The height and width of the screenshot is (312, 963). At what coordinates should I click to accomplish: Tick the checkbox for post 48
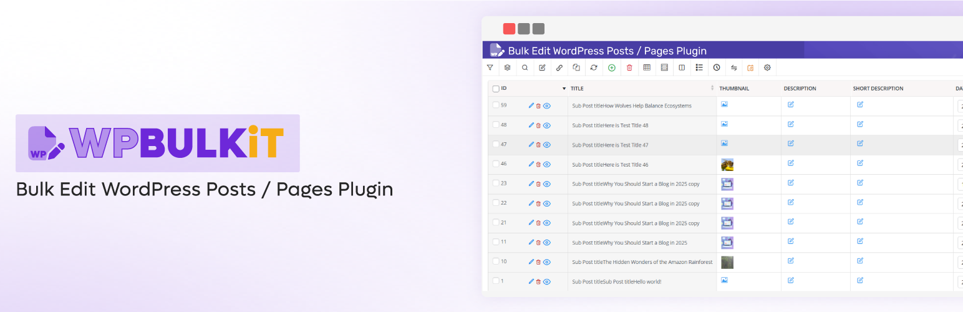click(x=496, y=125)
